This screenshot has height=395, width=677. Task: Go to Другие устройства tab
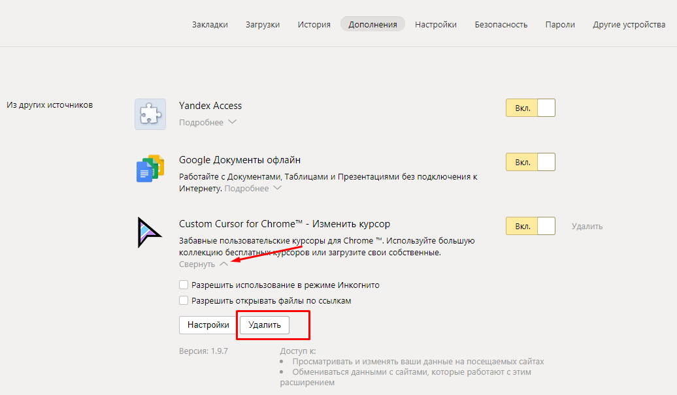pyautogui.click(x=629, y=25)
